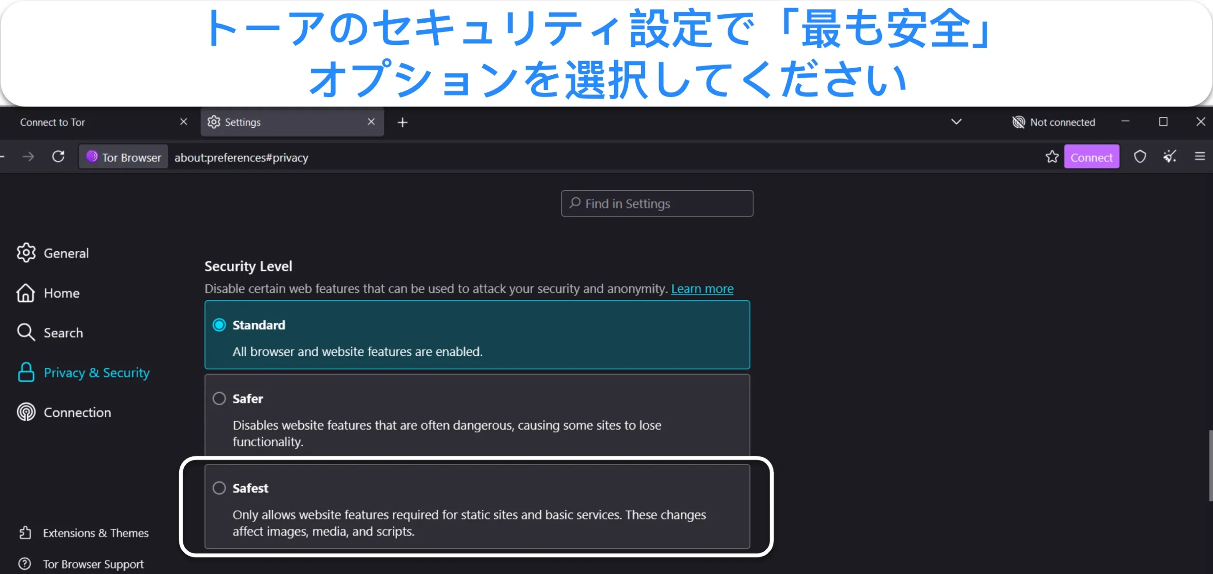Click the Privacy padlock icon
1213x574 pixels.
coord(26,372)
